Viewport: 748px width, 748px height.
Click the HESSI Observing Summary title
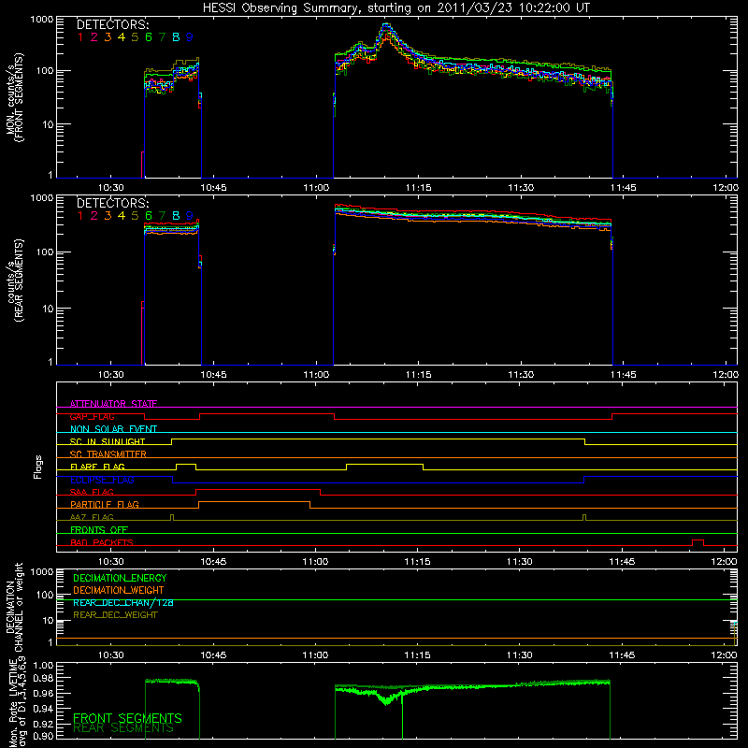coord(396,8)
